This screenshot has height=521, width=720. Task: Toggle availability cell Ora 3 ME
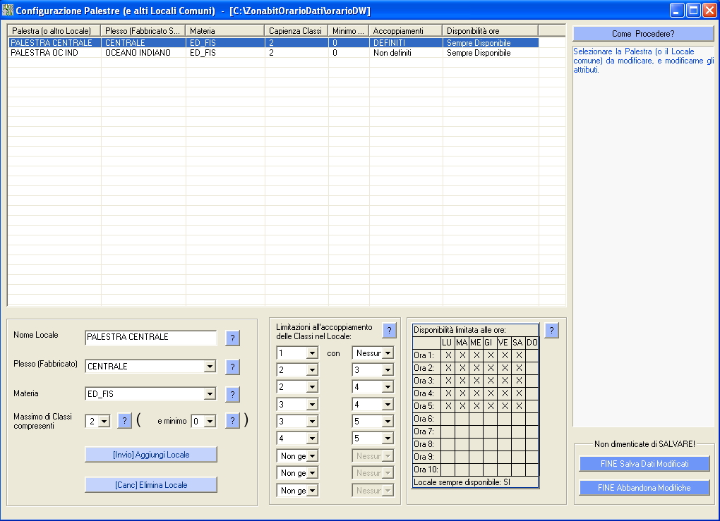[476, 381]
